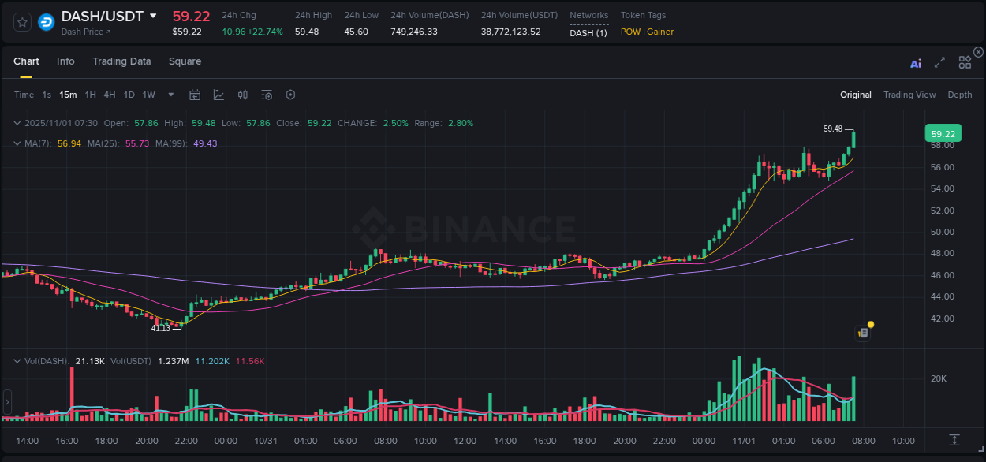Select the 15m timeframe

pos(68,94)
